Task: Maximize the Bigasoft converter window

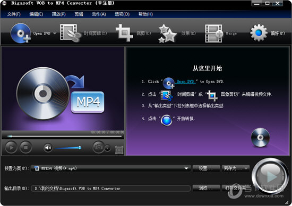Action: coord(267,3)
